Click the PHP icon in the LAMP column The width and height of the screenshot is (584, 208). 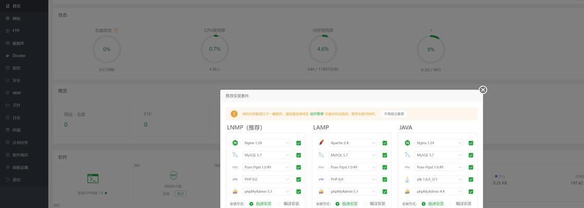pos(321,179)
